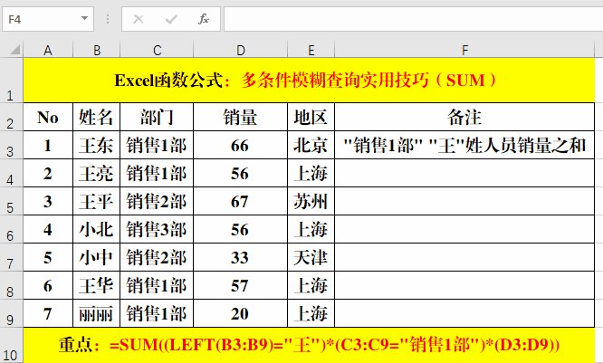This screenshot has height=363, width=603.
Task: Click the sales cell '20'
Action: (241, 313)
